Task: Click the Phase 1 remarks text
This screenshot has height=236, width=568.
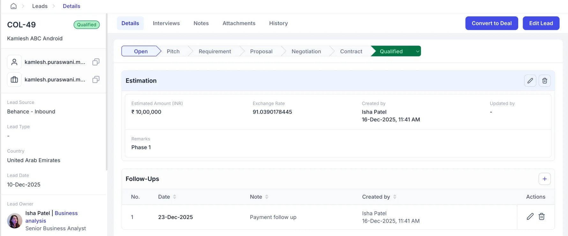Action: point(141,147)
